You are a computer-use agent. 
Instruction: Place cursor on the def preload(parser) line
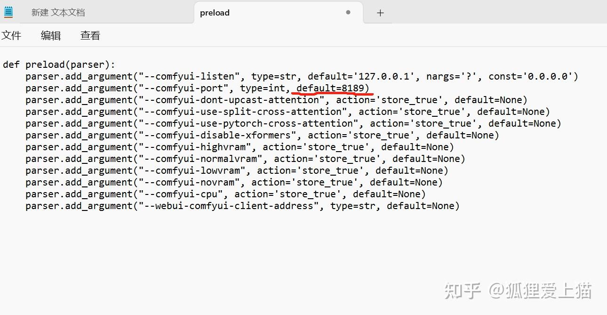point(59,65)
